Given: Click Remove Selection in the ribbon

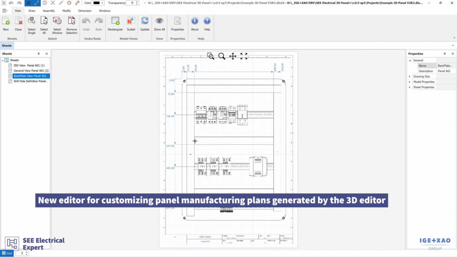Looking at the screenshot, I should 71,25.
